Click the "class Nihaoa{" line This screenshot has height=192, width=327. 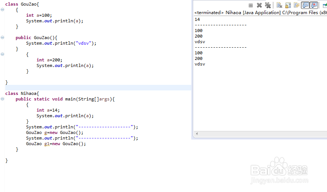pyautogui.click(x=22, y=93)
